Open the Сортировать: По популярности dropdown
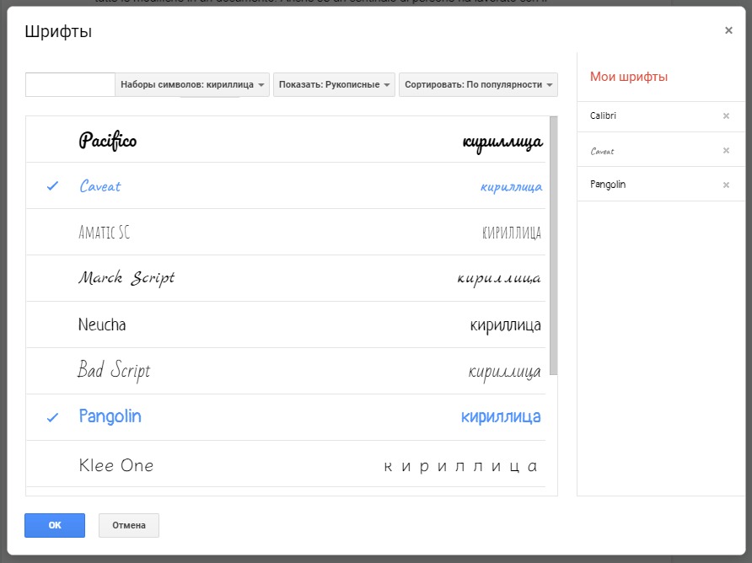Screen dimensions: 752x563 478,85
